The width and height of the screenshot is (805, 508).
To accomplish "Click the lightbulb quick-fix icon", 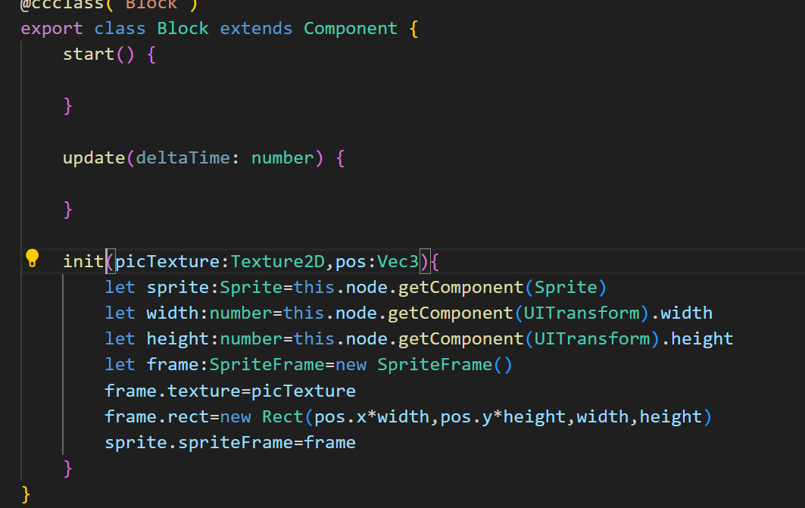I will (x=32, y=258).
